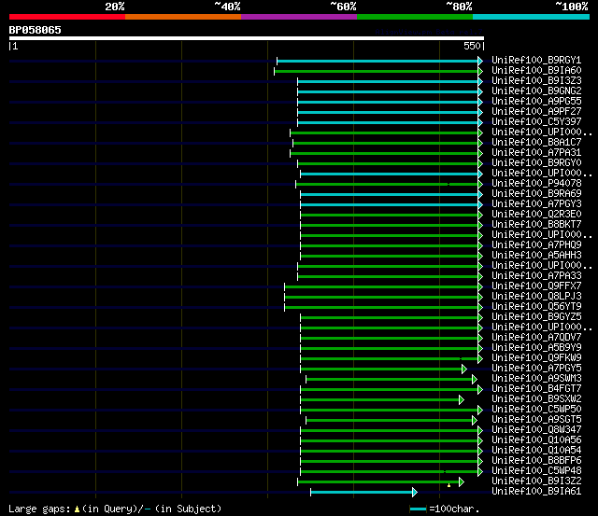Choose hit UniRef100_A9PF27
This screenshot has height=516, width=598.
click(536, 112)
